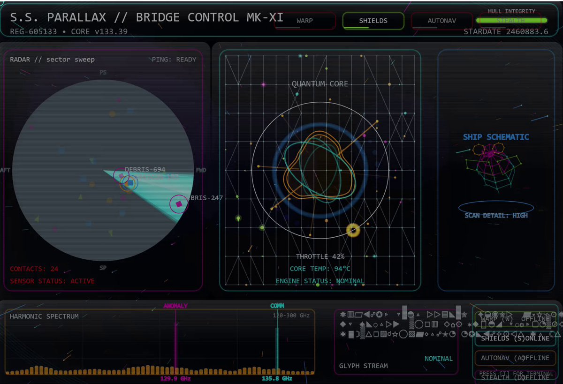Click the SENSOR STATUS: ACTIVE text
The image size is (563, 384).
52,281
